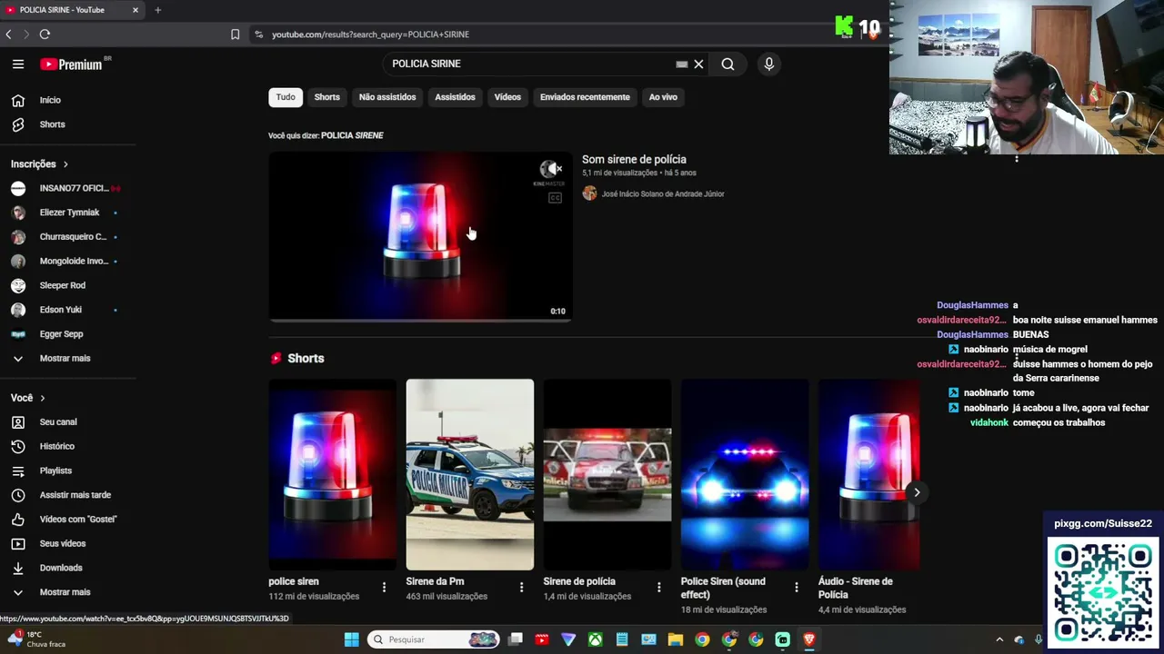Open the Som sirene de polícia title

[x=634, y=159]
